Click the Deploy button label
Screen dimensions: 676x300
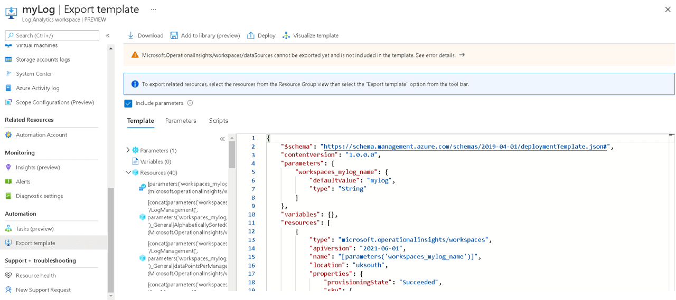[267, 36]
